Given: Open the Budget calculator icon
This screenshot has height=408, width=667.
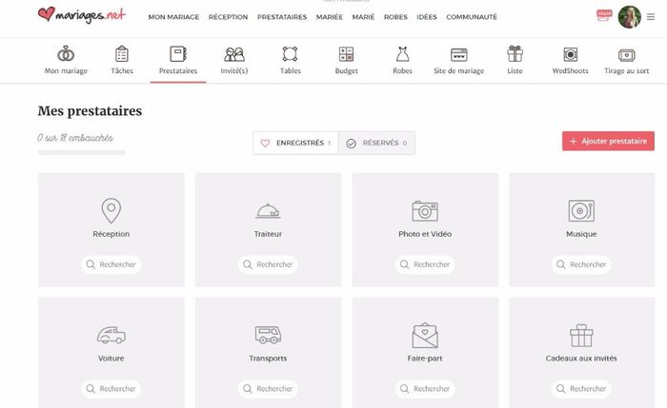Looking at the screenshot, I should [347, 55].
